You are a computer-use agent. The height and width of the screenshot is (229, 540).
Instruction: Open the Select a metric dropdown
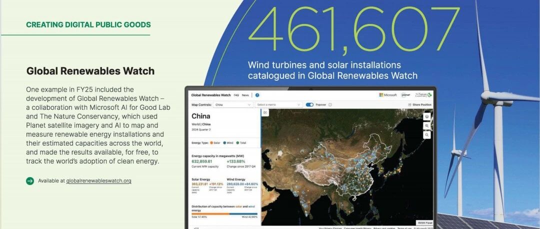(x=278, y=105)
